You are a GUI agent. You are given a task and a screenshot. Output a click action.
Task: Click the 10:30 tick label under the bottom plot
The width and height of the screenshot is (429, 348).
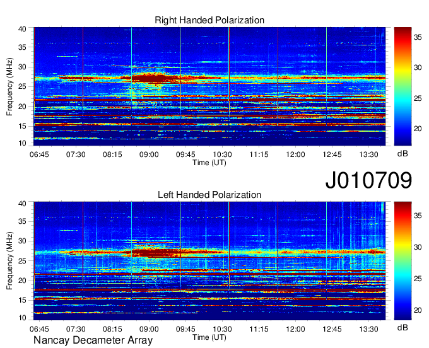click(x=222, y=329)
